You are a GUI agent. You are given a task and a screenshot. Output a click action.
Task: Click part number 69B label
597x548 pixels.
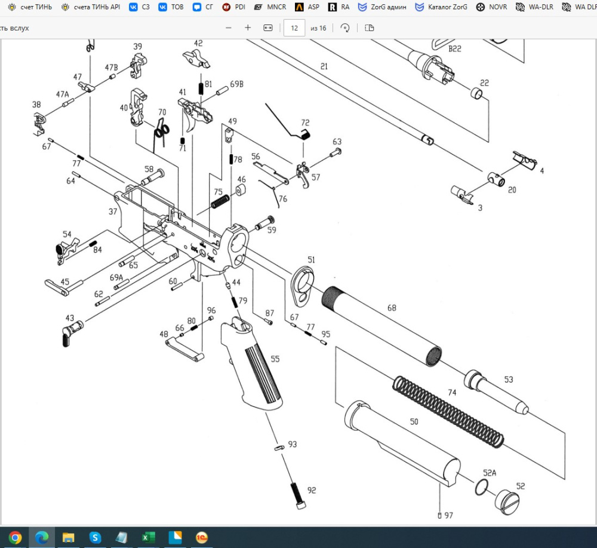point(236,84)
